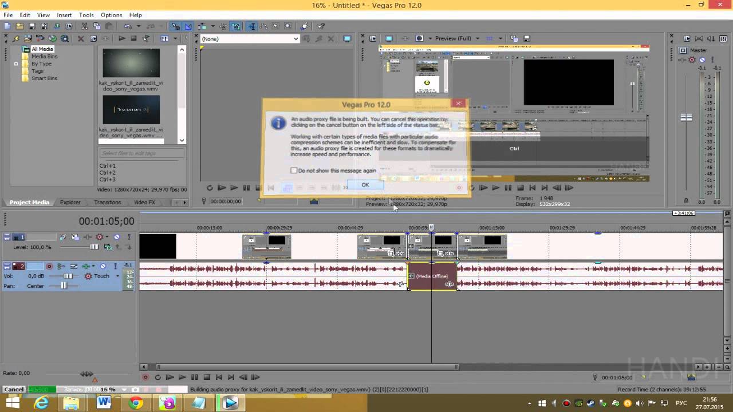
Task: Click Pause in timeline transport bar
Action: pos(194,377)
